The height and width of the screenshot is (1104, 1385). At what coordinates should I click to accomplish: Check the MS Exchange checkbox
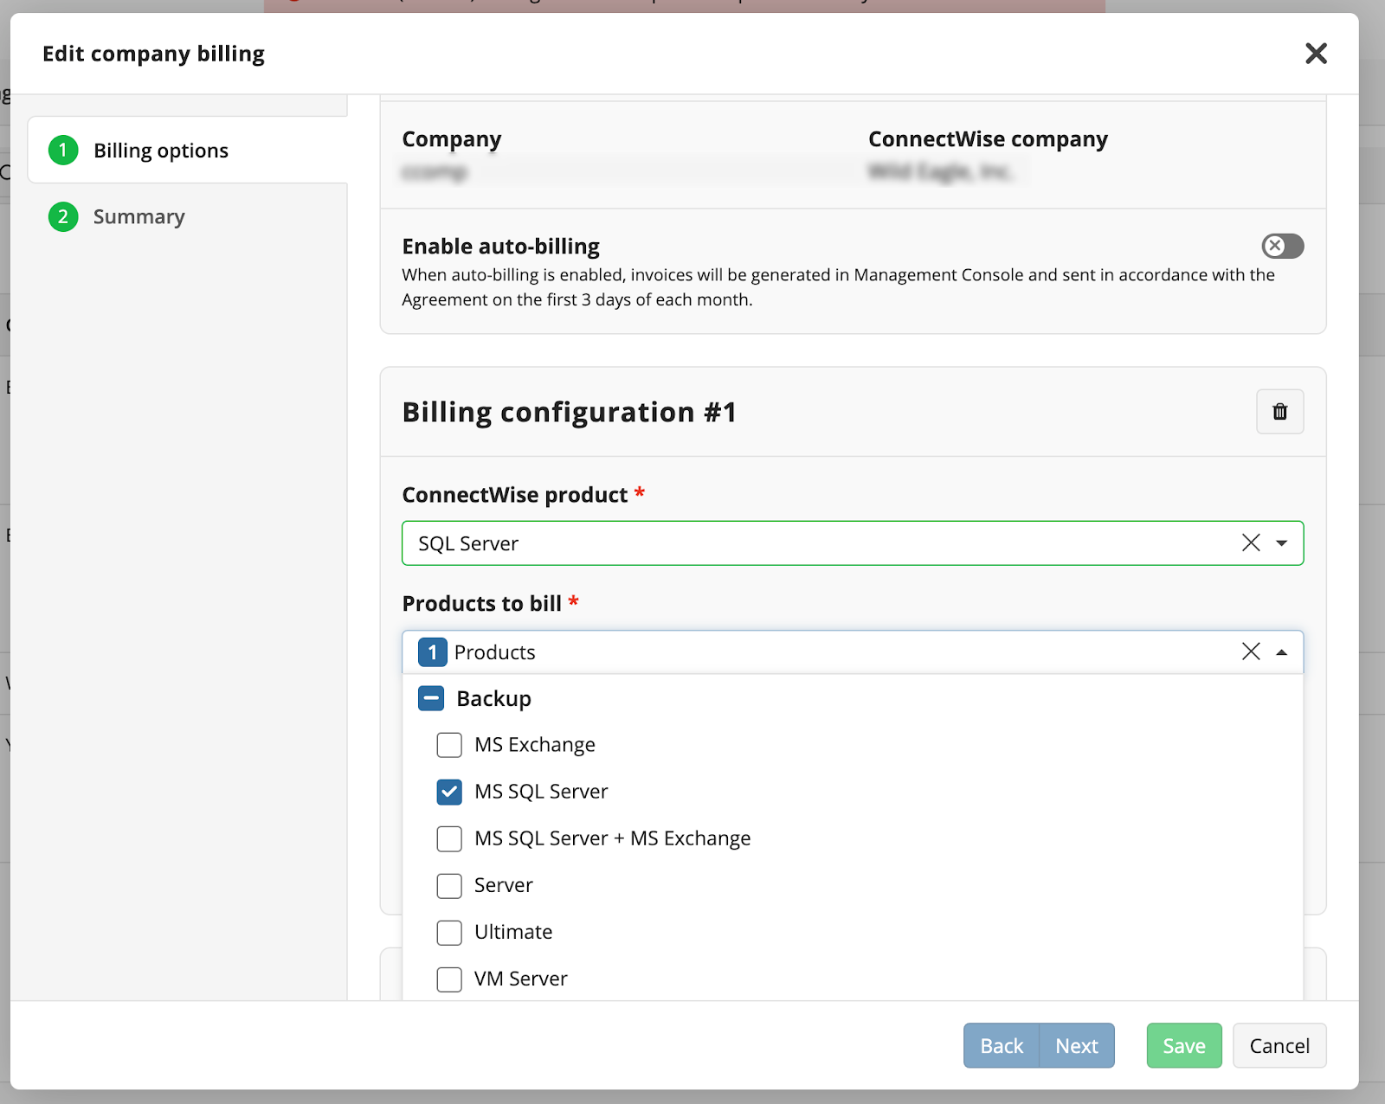pos(449,745)
